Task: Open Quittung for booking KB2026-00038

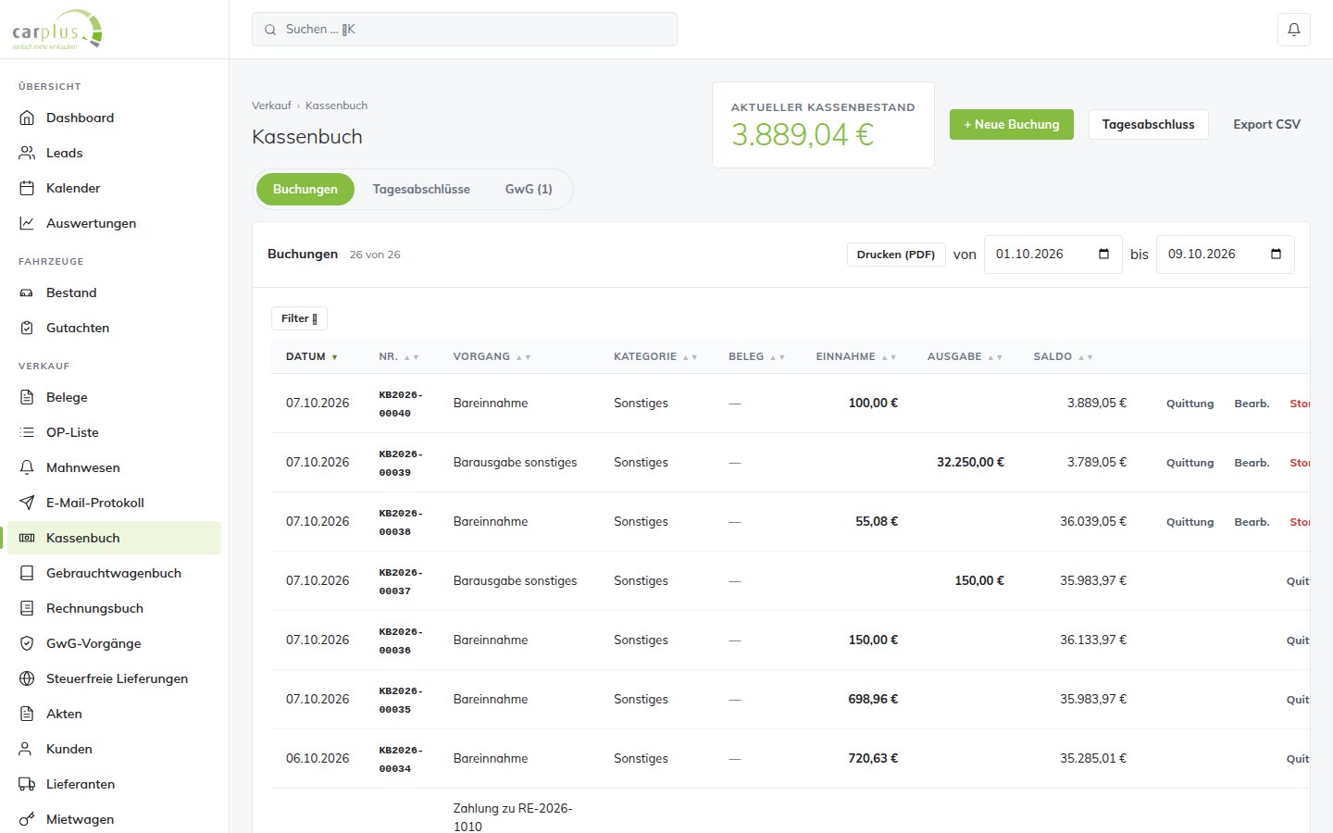Action: pyautogui.click(x=1190, y=522)
